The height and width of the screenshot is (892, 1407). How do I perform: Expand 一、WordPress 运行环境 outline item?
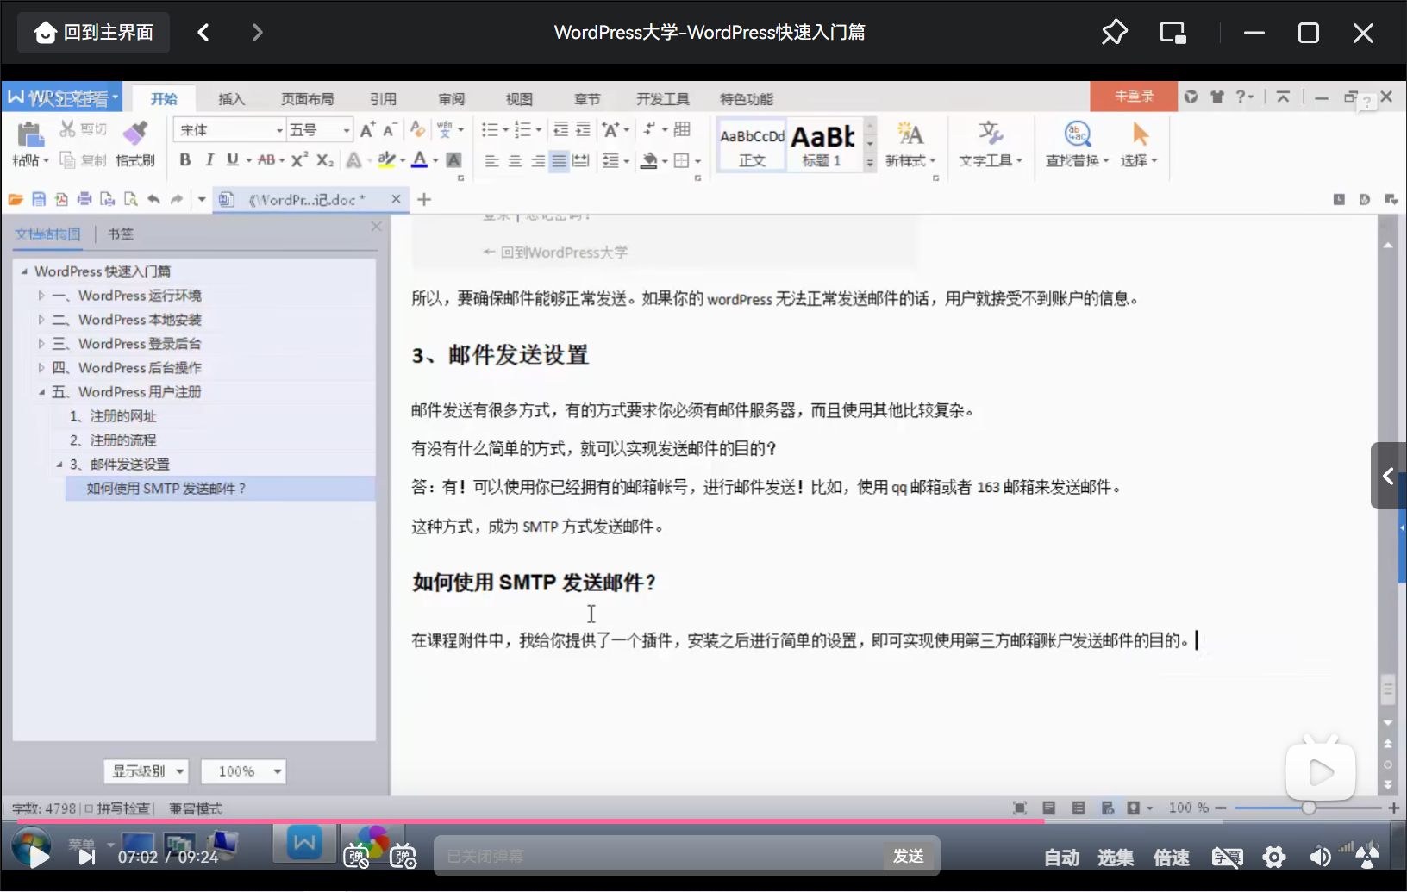click(x=41, y=296)
